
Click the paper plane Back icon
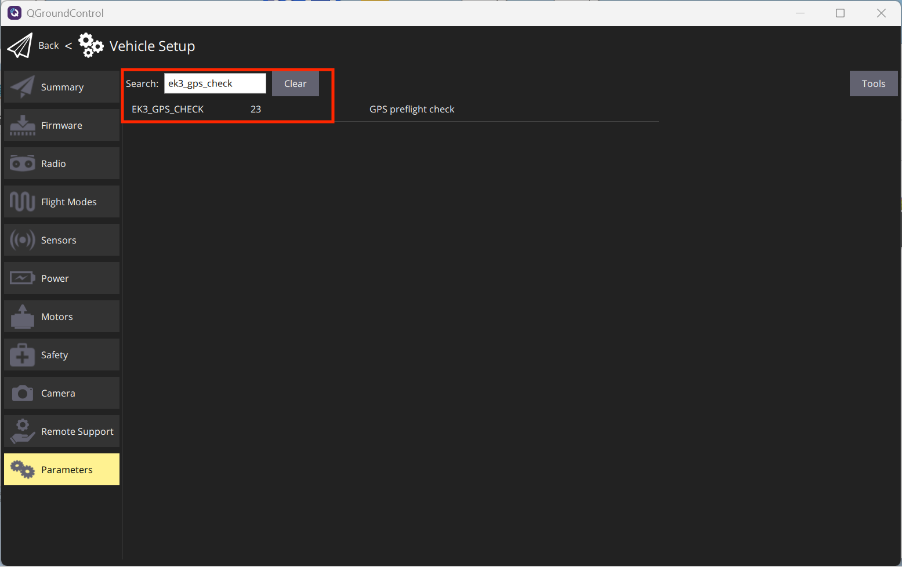[20, 46]
